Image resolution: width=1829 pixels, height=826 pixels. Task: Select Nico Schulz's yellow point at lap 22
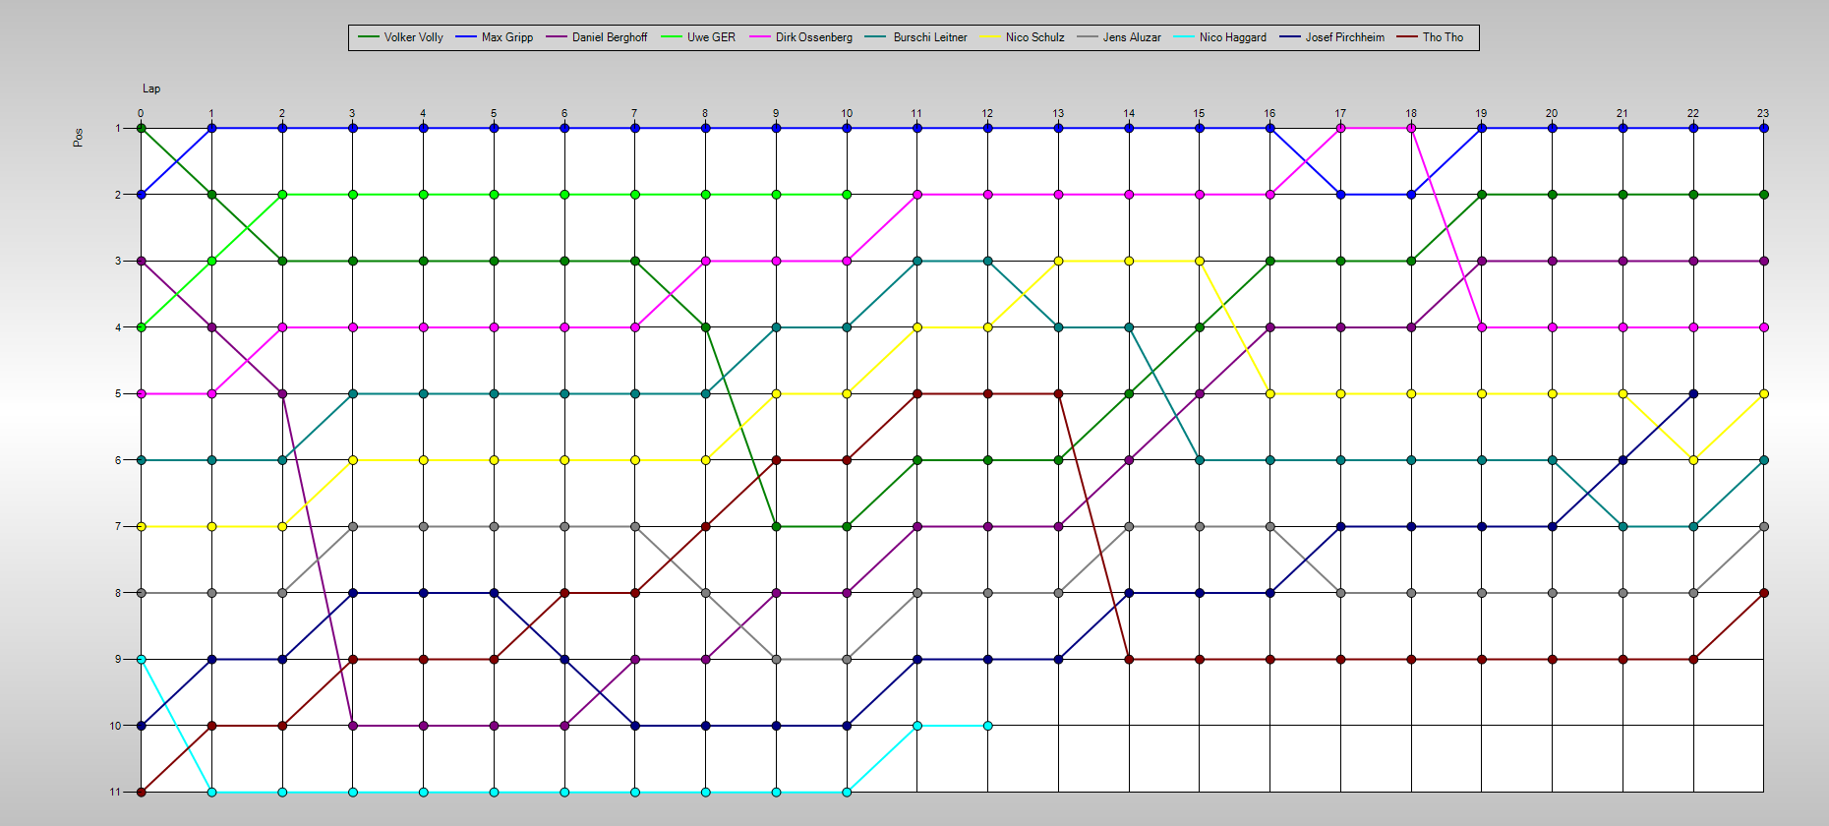1693,460
